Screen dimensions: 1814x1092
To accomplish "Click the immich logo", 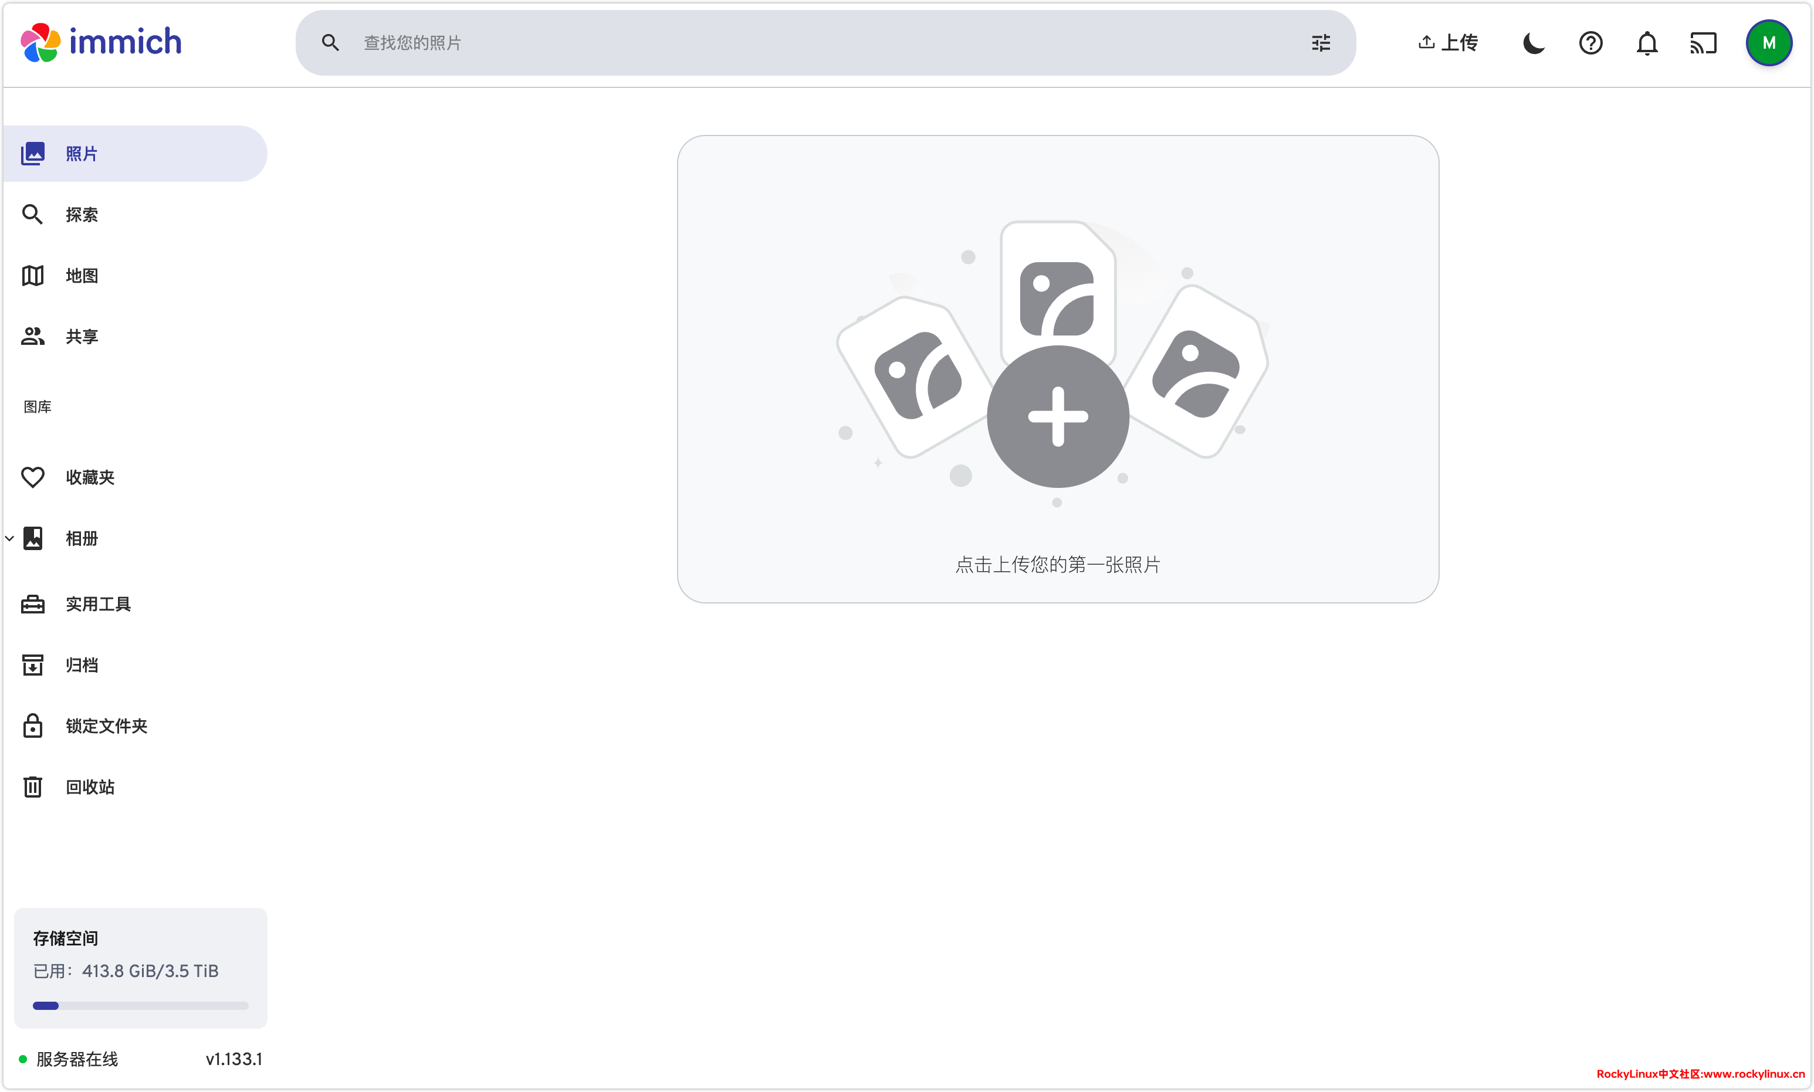I will (x=101, y=43).
